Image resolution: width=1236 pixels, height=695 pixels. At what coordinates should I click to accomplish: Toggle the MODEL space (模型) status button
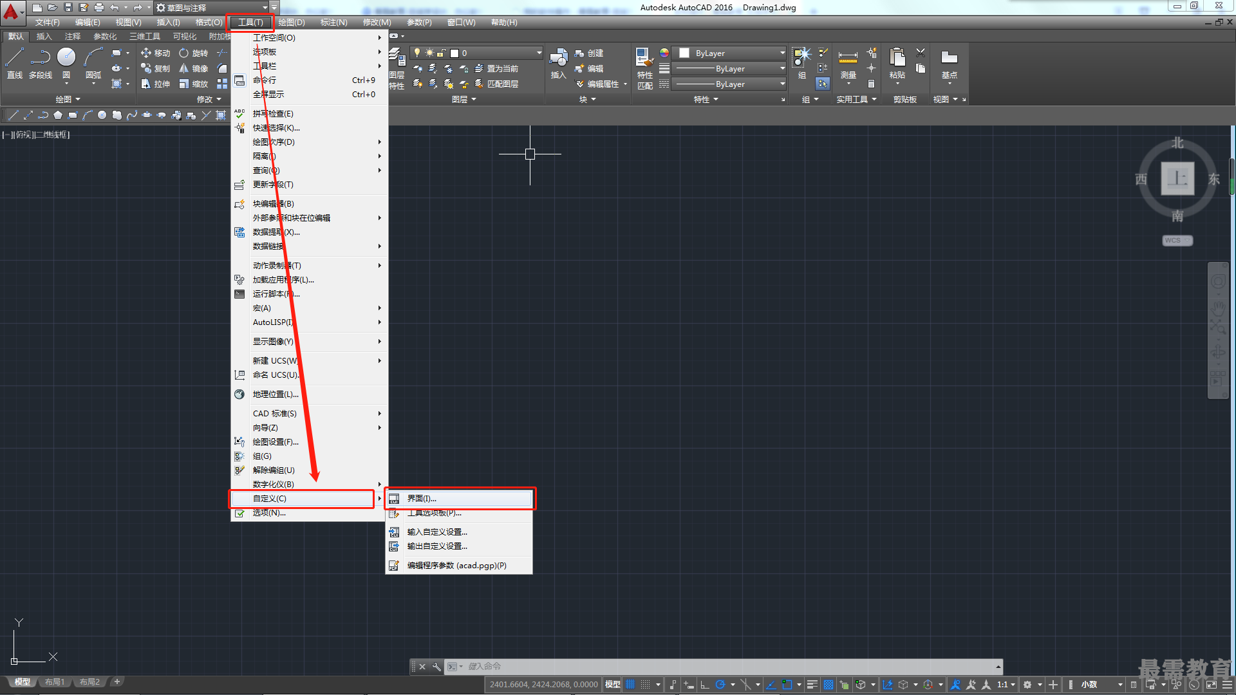point(613,685)
